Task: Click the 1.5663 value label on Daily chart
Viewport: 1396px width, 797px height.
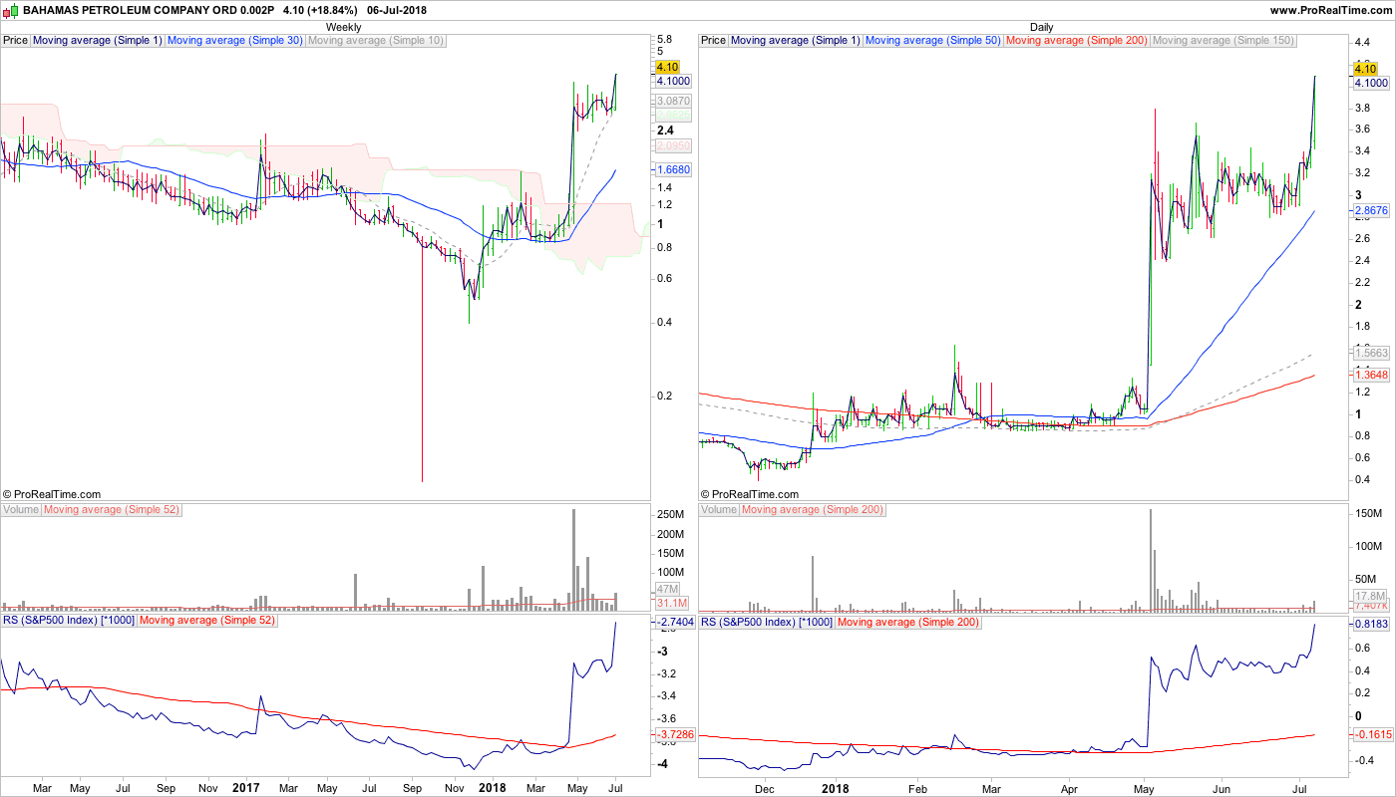Action: (1371, 353)
